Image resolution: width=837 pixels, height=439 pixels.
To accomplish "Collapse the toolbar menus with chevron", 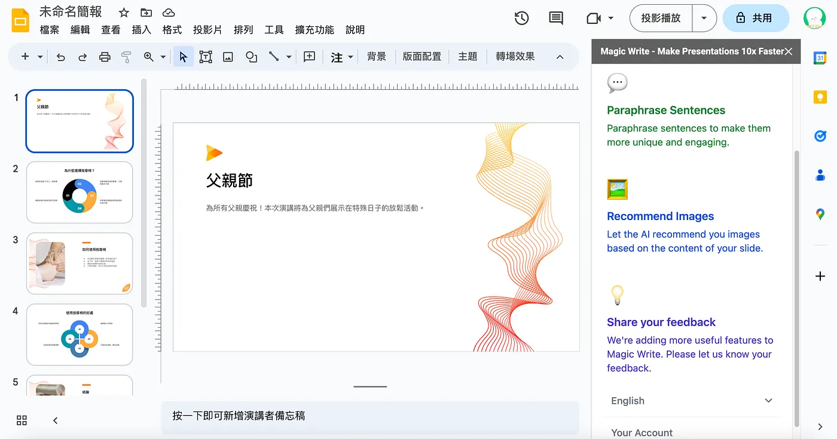I will 560,57.
